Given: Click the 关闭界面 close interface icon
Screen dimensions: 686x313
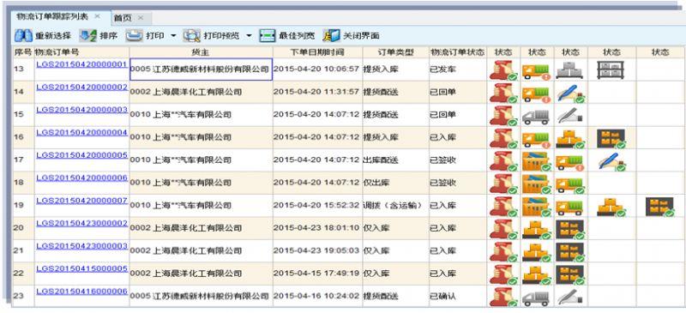Looking at the screenshot, I should click(x=331, y=36).
